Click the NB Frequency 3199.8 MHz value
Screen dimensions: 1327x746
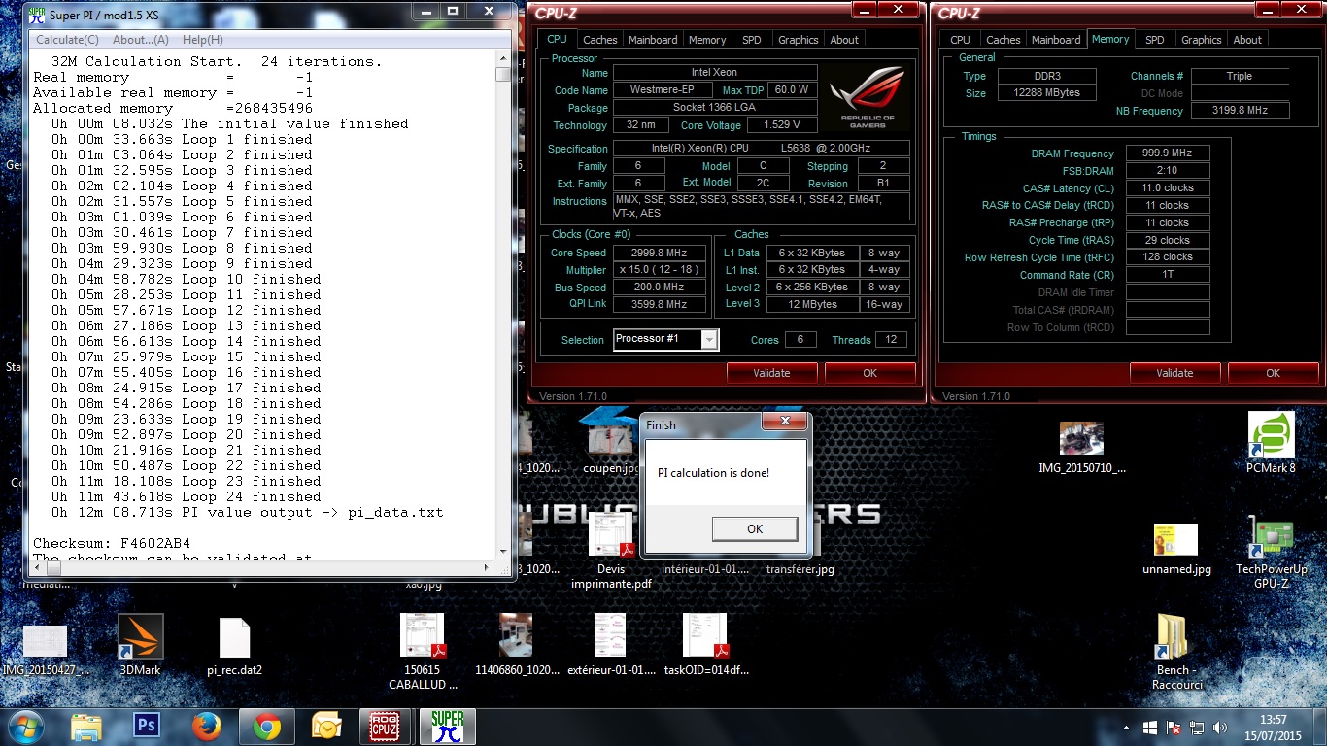click(1241, 111)
